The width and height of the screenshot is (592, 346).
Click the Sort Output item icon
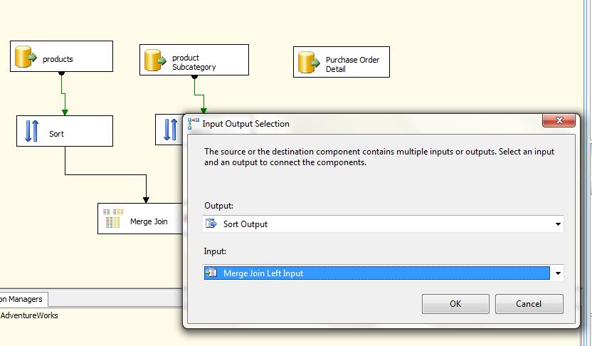coord(211,224)
